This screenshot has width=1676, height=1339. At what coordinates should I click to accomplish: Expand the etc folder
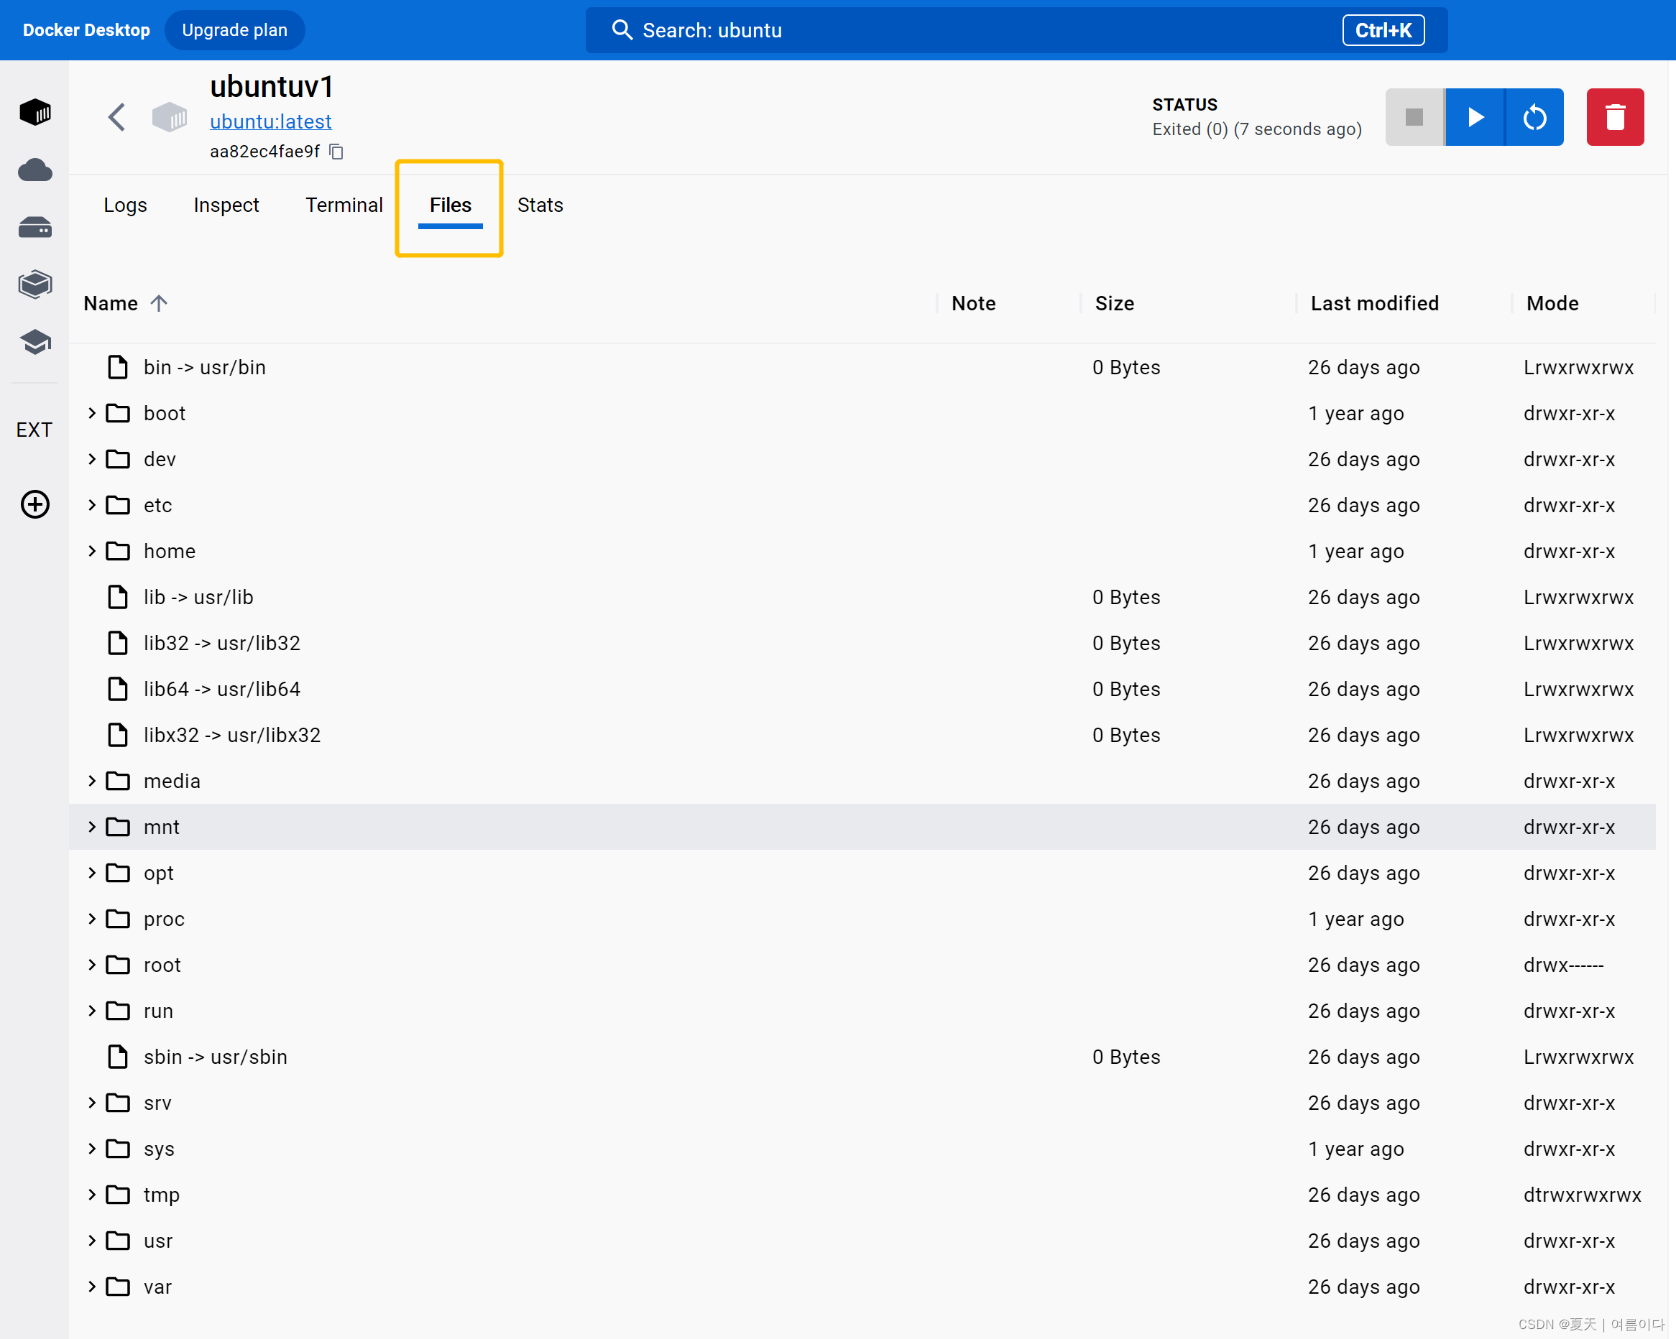point(92,505)
